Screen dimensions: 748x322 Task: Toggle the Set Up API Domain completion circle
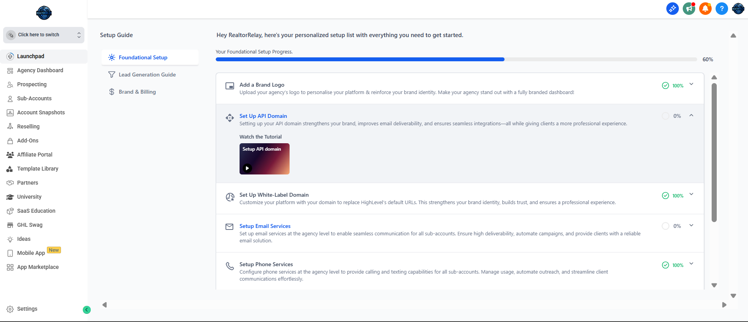(x=665, y=116)
